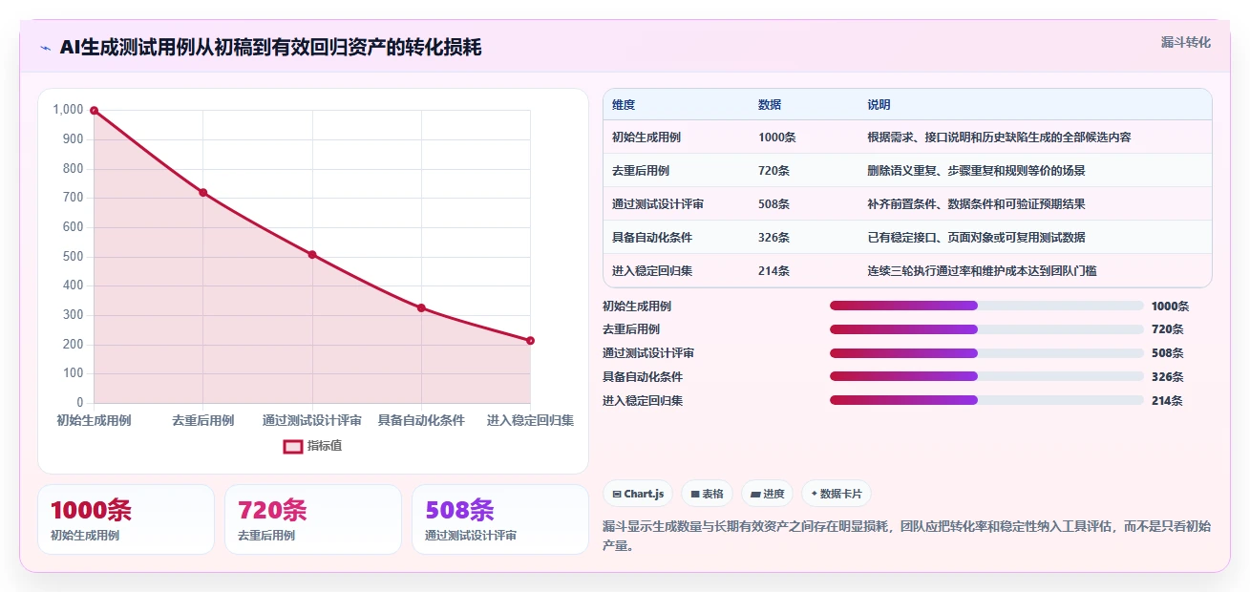Click the chart data point for 去重后用例
Image resolution: width=1250 pixels, height=592 pixels.
pos(202,193)
